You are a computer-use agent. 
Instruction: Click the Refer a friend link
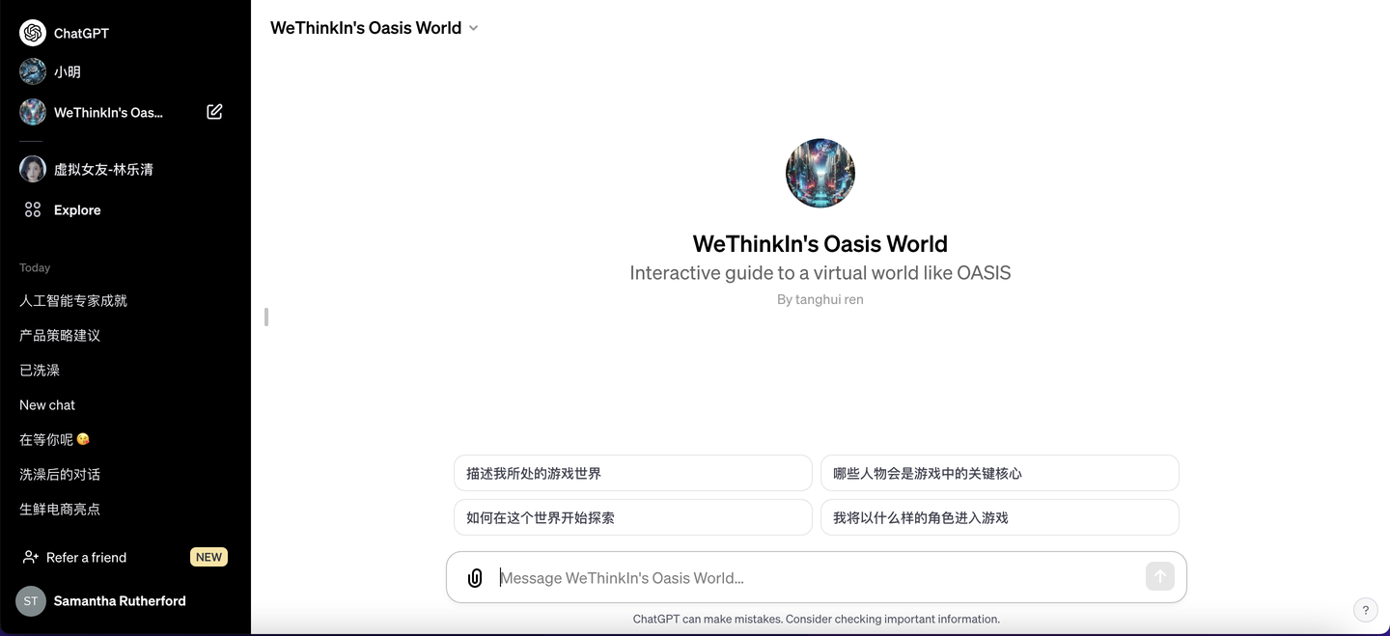click(87, 557)
